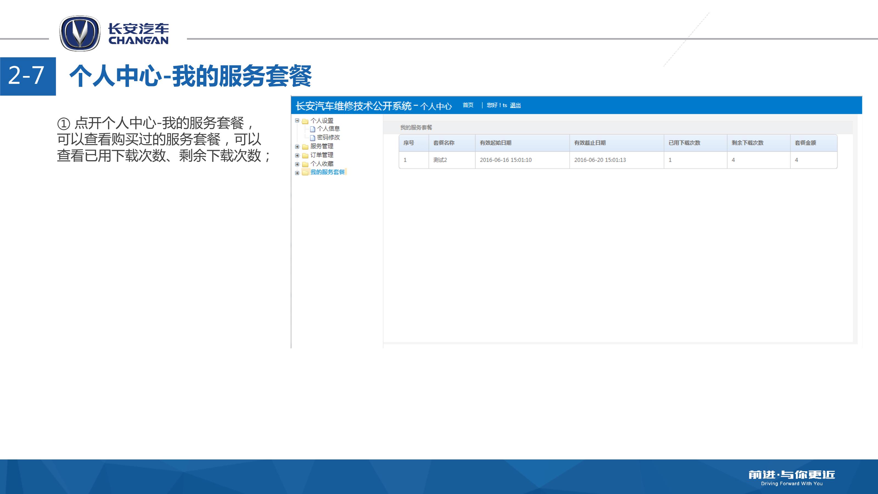Image resolution: width=878 pixels, height=494 pixels.
Task: Click the 个人收藏 folder icon
Action: point(305,165)
